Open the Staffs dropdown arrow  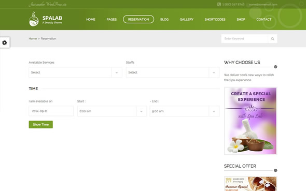pyautogui.click(x=214, y=72)
